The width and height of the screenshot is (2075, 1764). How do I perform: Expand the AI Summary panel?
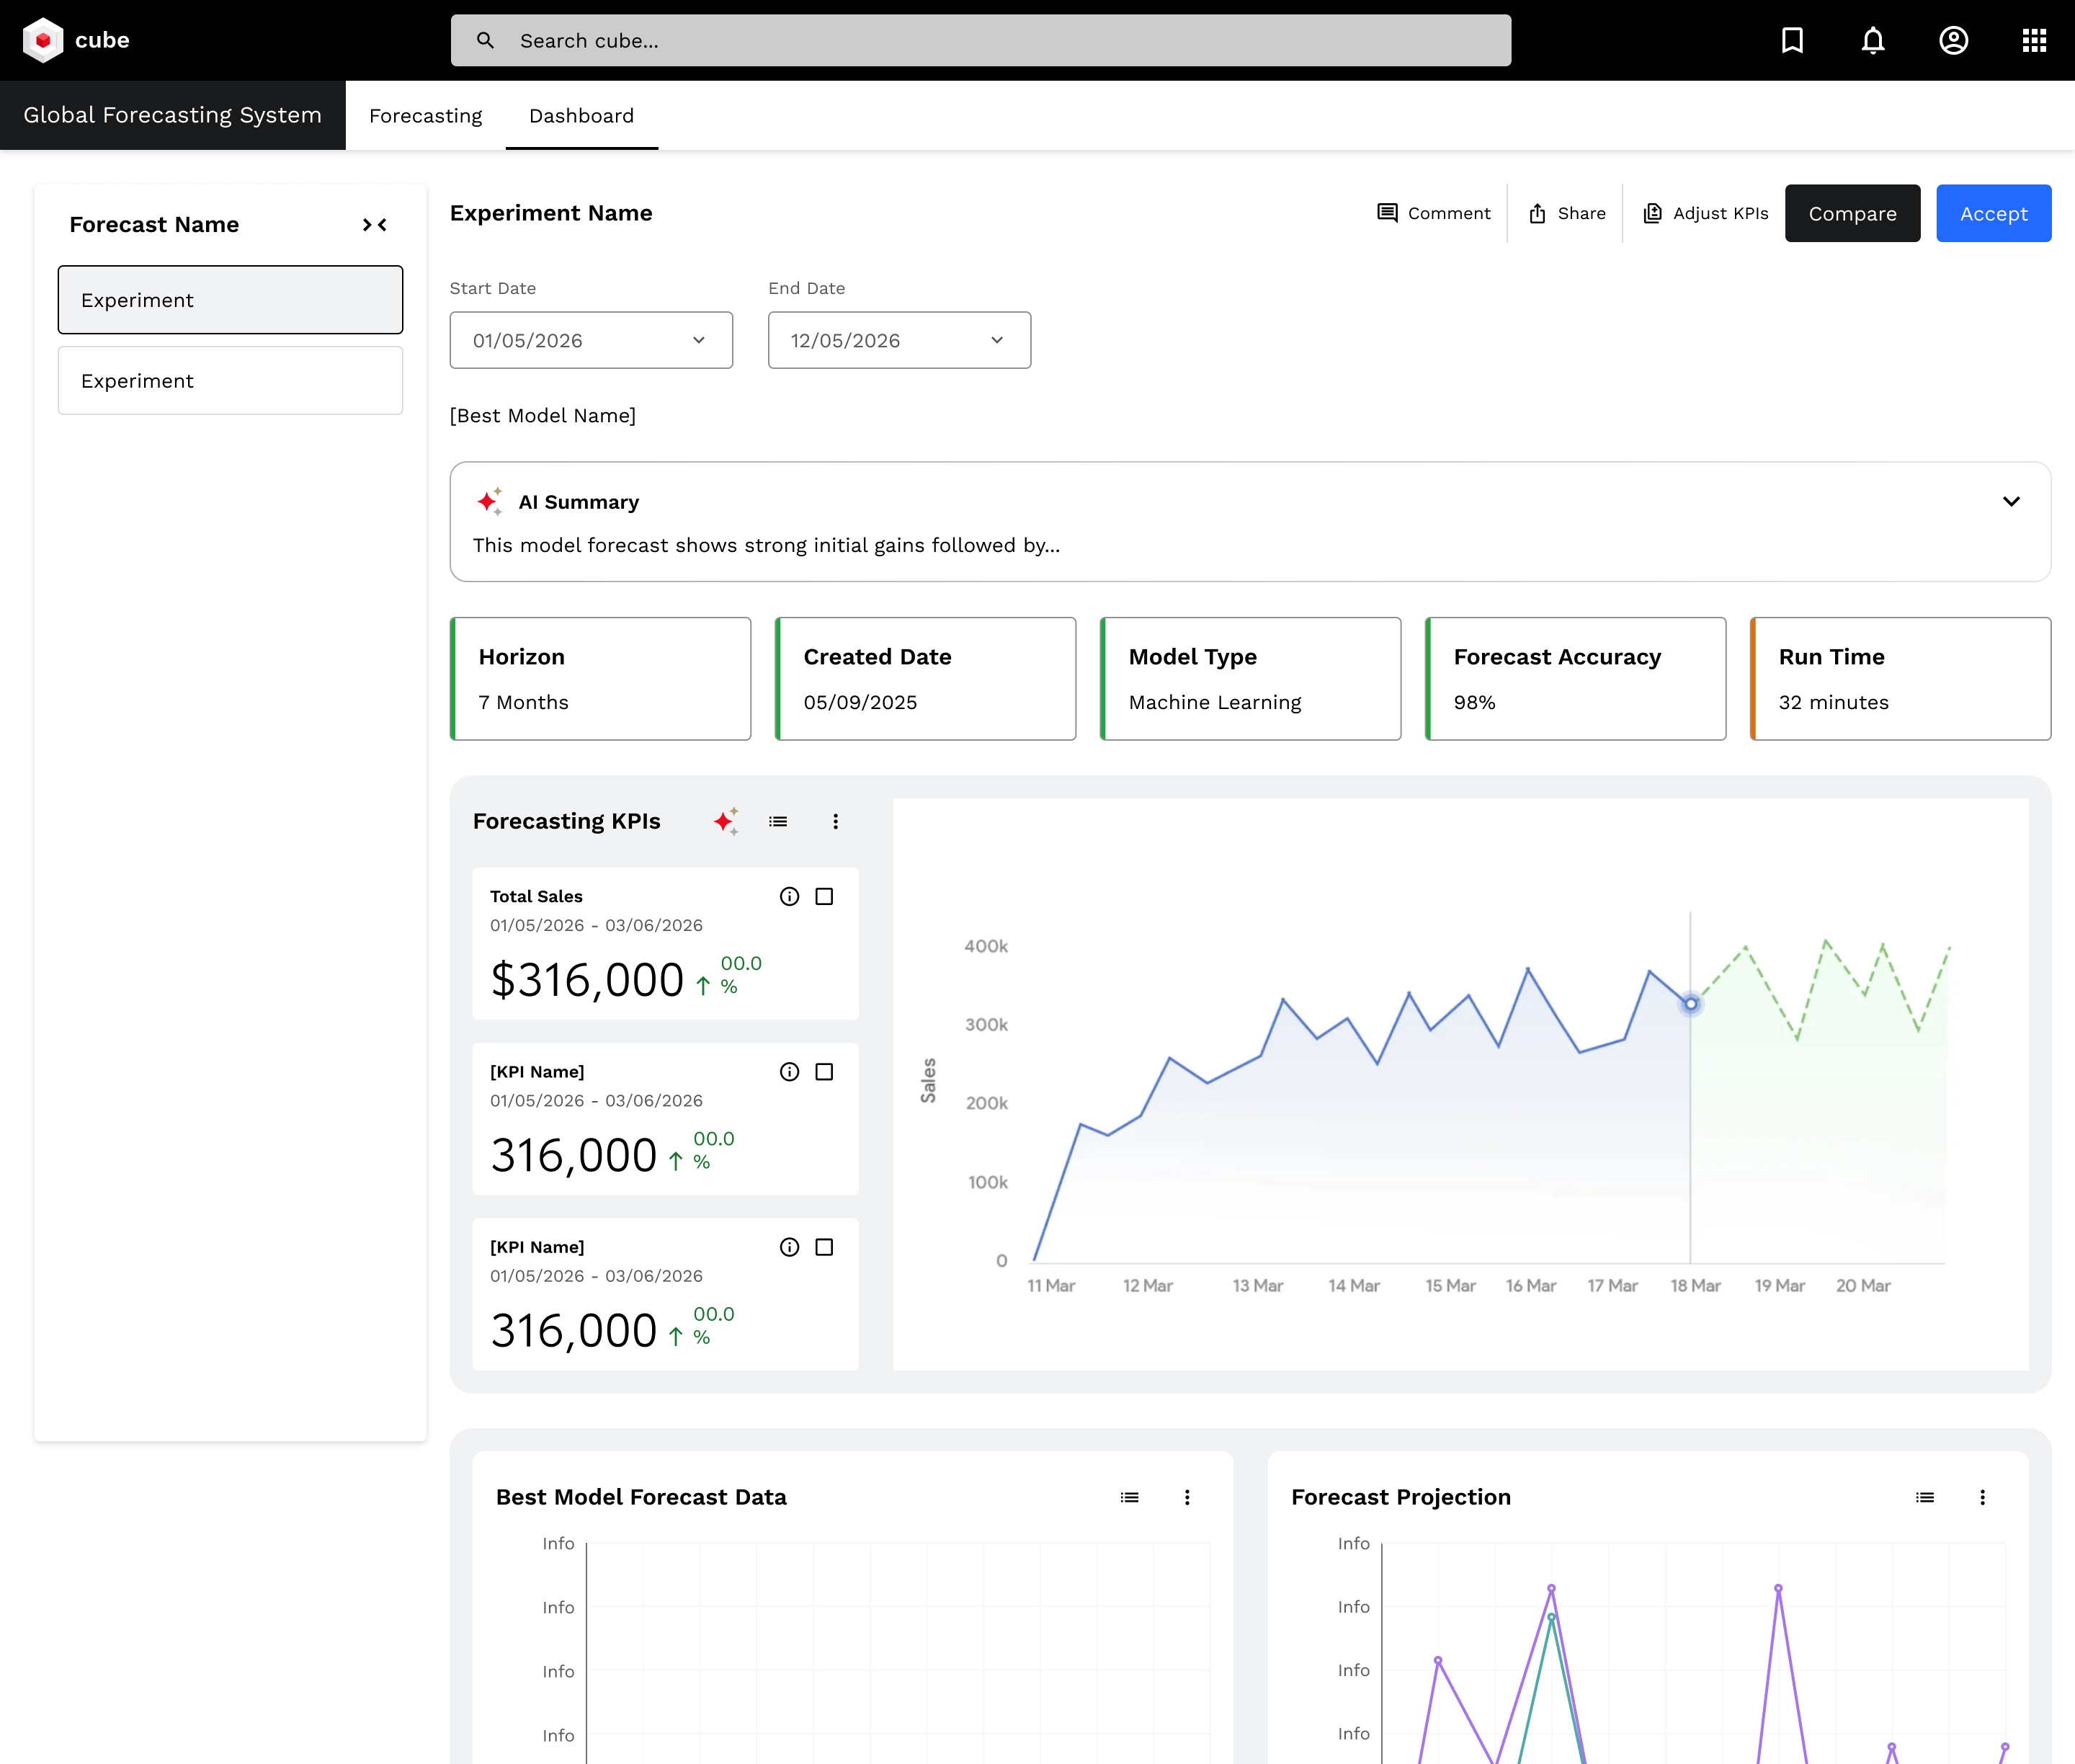(2011, 501)
